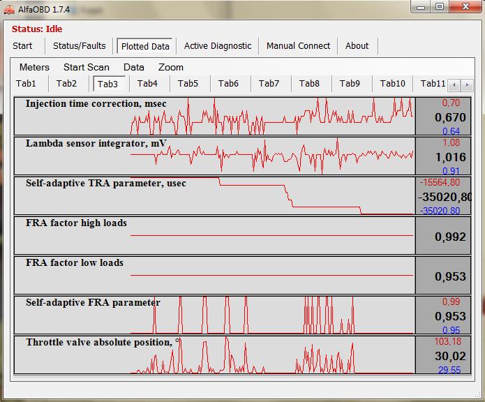Open the Data menu

(134, 68)
